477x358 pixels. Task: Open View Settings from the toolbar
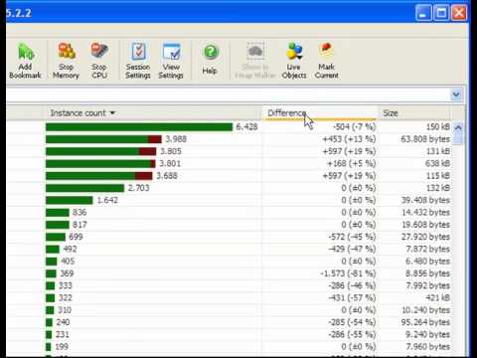(x=171, y=61)
